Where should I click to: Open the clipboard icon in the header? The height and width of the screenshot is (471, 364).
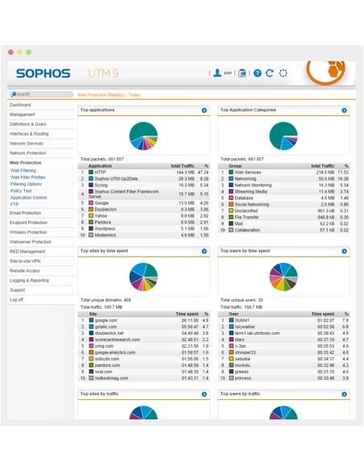point(242,73)
